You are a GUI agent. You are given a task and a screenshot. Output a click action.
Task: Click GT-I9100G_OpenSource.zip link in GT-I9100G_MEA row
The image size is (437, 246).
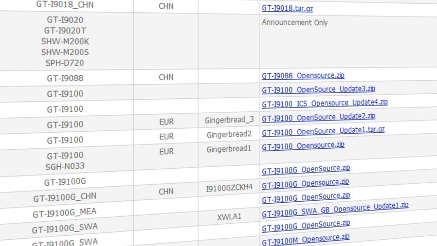pos(306,198)
